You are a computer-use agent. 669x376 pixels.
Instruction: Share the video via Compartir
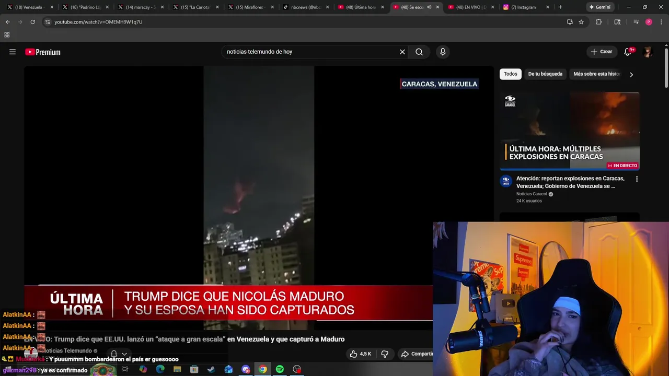(x=417, y=354)
